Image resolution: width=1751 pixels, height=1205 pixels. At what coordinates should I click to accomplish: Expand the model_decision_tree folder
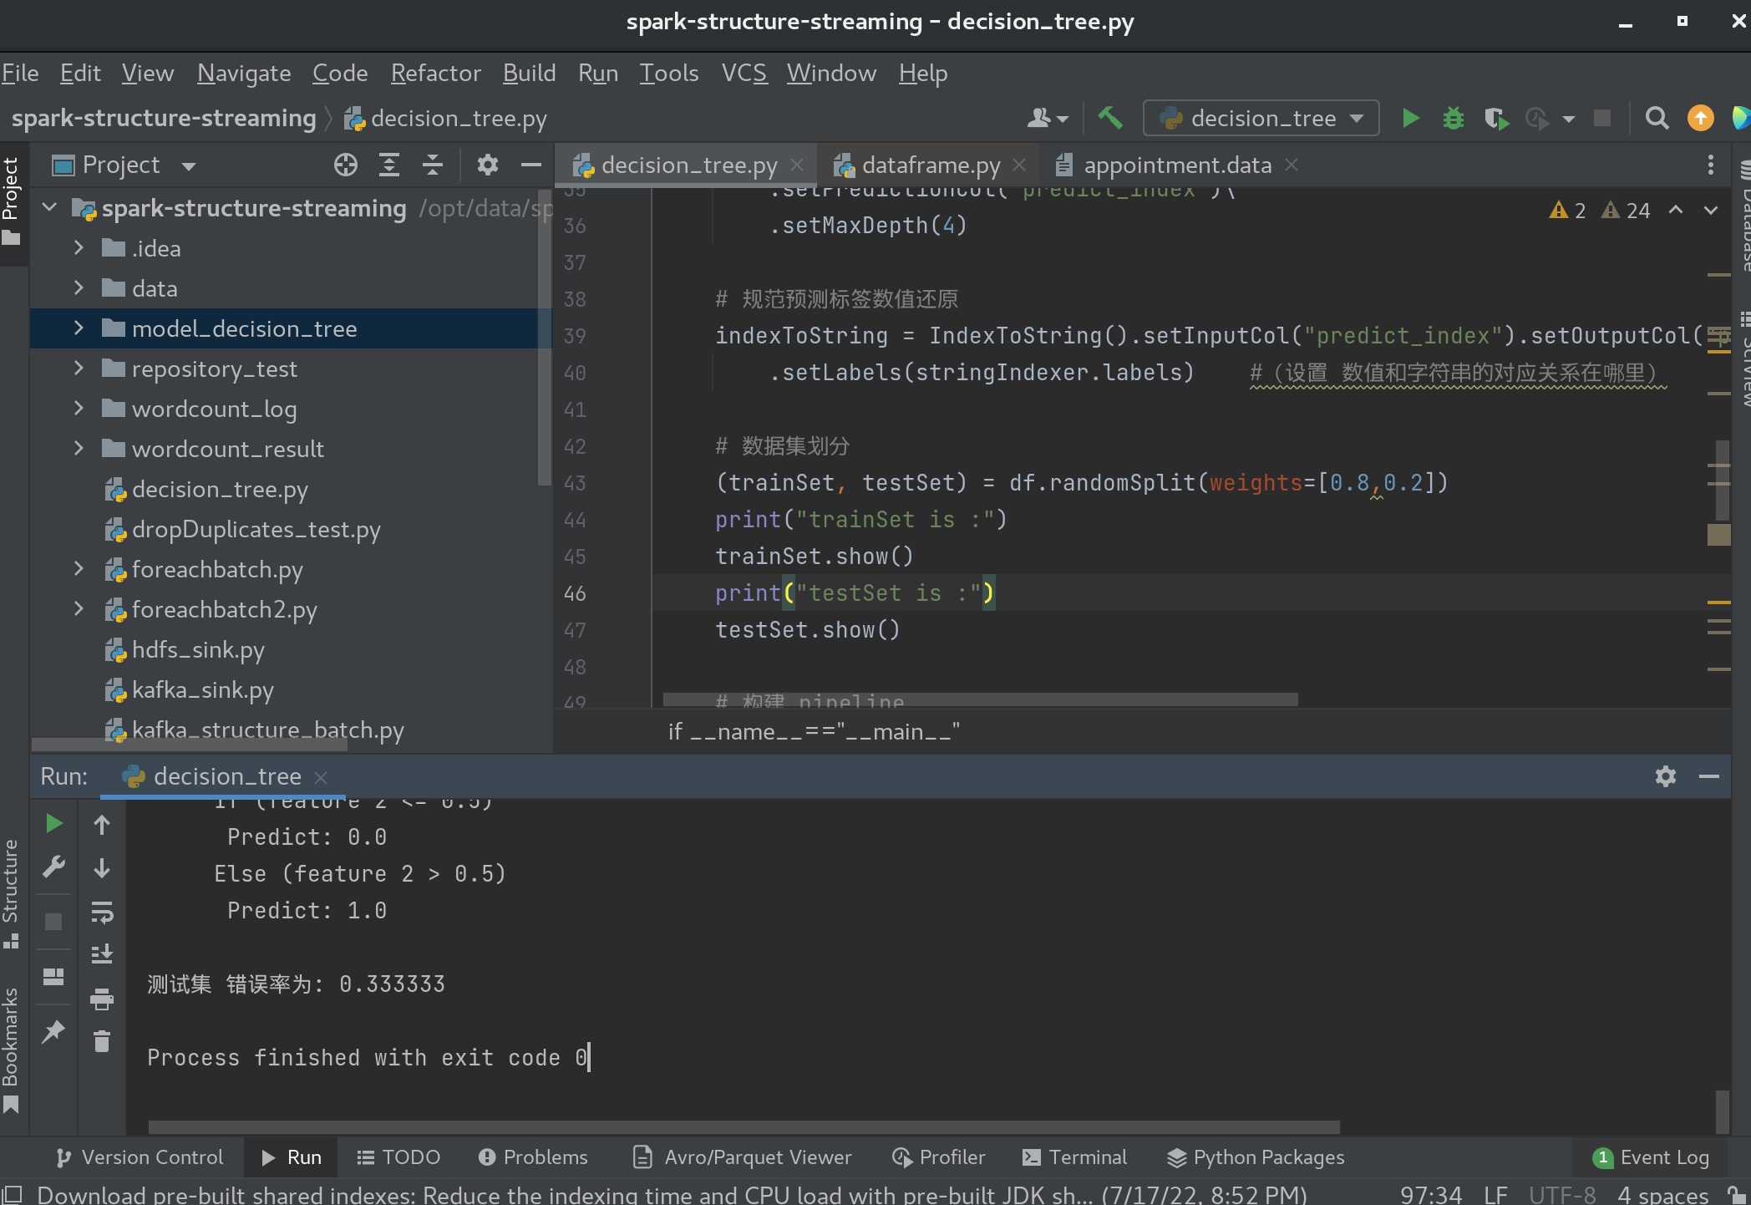pos(79,328)
